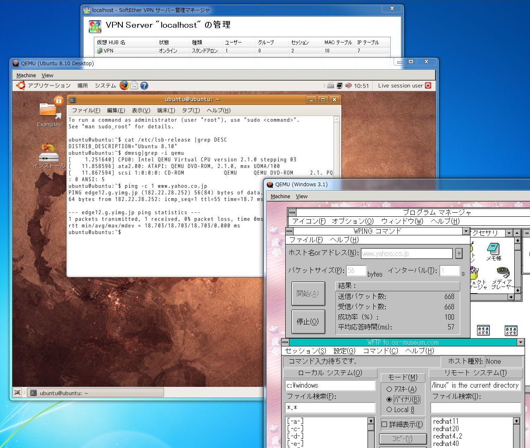
Task: Open the WPING window control-menu box
Action: pyautogui.click(x=289, y=231)
